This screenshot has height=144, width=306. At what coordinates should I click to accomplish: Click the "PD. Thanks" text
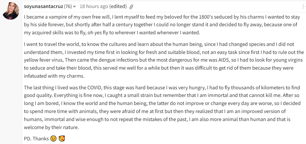(x=36, y=139)
